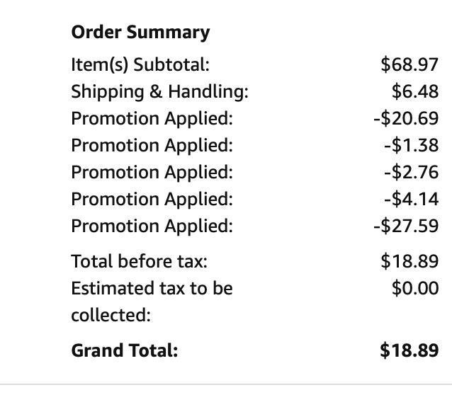Click the Estimated tax to be collected label

coord(152,302)
